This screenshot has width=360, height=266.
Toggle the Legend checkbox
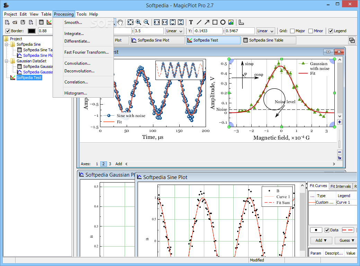[x=331, y=31]
